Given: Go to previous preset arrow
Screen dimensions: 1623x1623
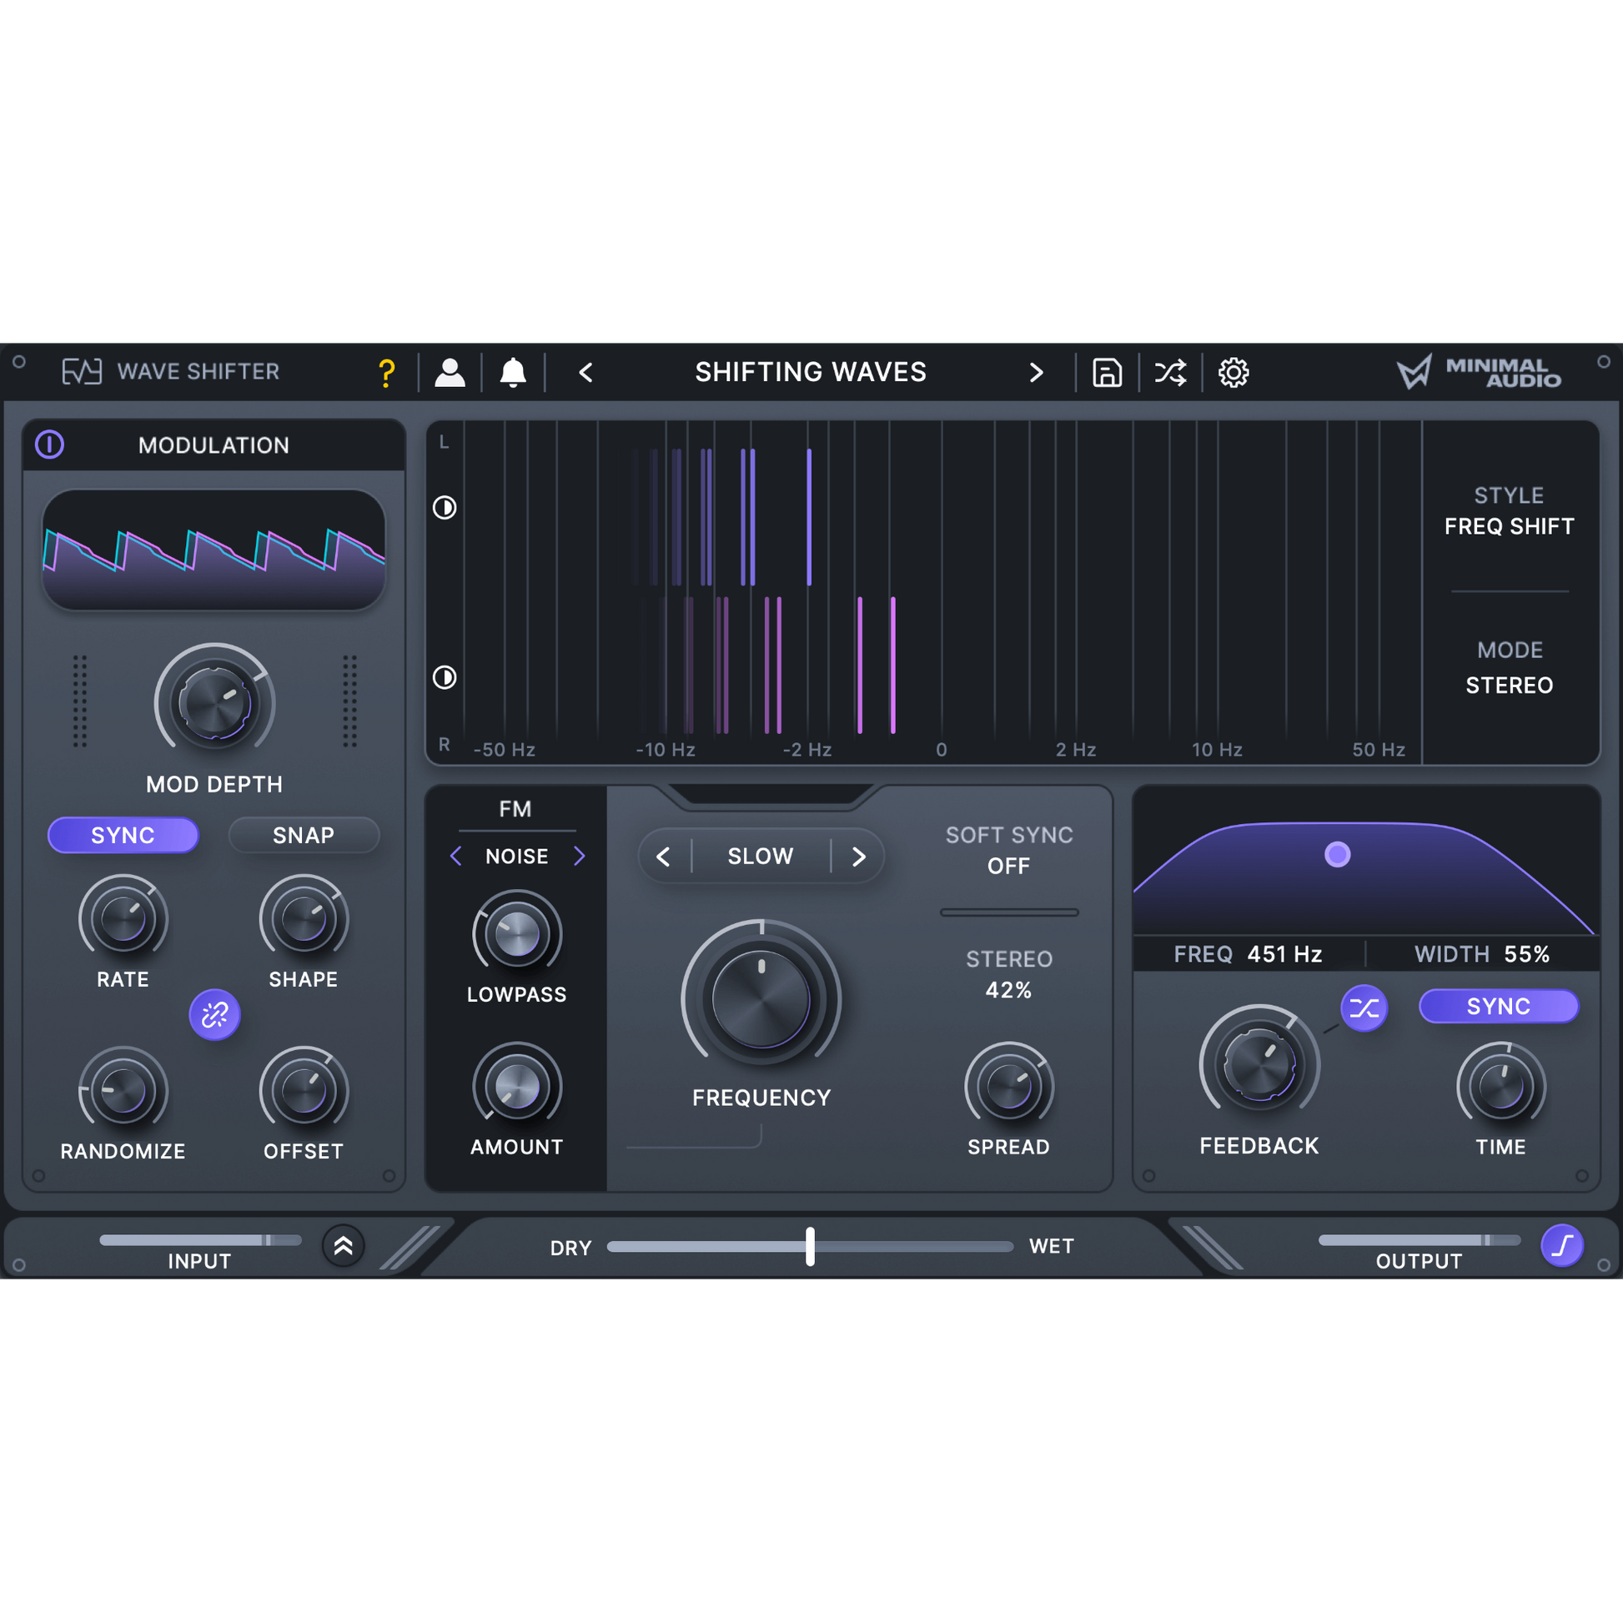Looking at the screenshot, I should pos(586,372).
